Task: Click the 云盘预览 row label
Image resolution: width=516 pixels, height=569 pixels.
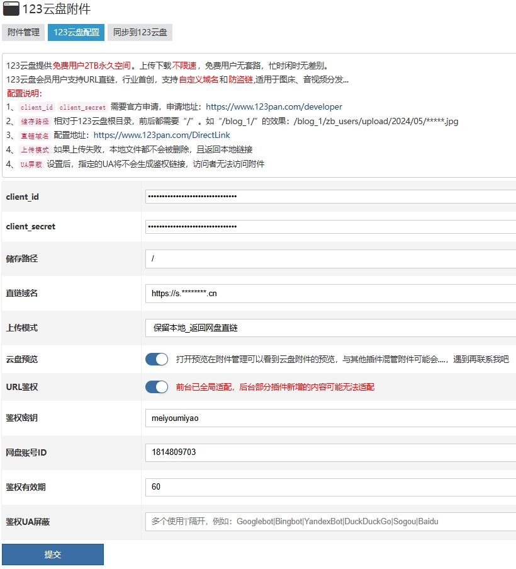Action: tap(22, 359)
